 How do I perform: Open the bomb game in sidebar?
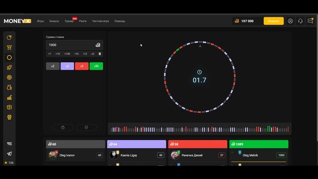pyautogui.click(x=9, y=38)
